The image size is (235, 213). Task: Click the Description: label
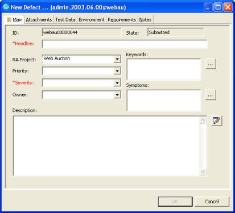tap(24, 110)
